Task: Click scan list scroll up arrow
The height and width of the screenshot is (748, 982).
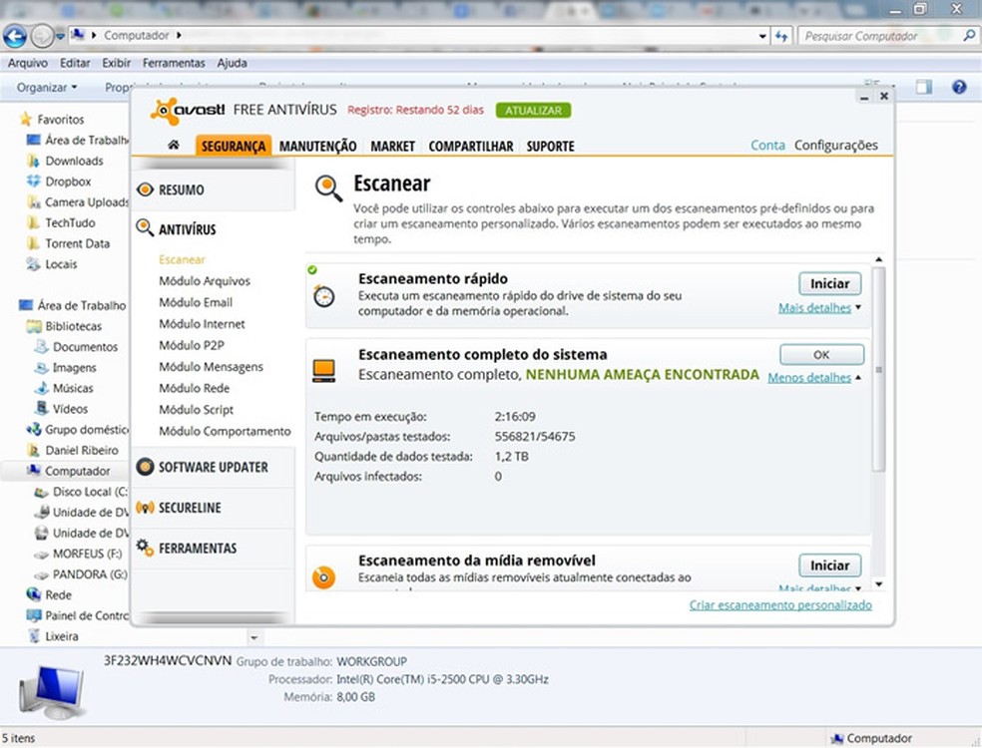Action: point(878,259)
